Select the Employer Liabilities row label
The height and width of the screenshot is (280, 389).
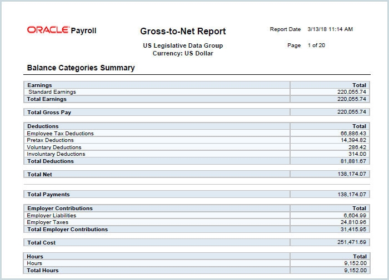[x=52, y=215]
